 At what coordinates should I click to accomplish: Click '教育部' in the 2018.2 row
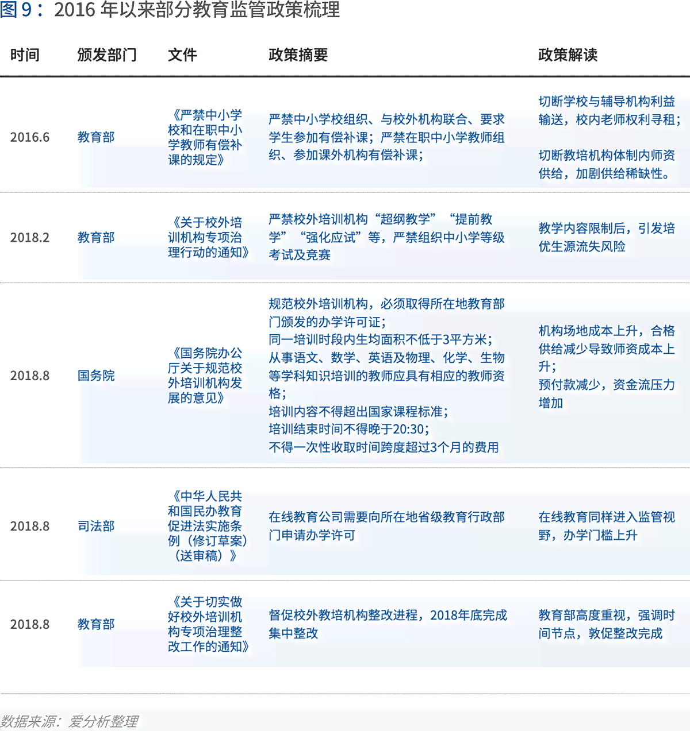96,237
